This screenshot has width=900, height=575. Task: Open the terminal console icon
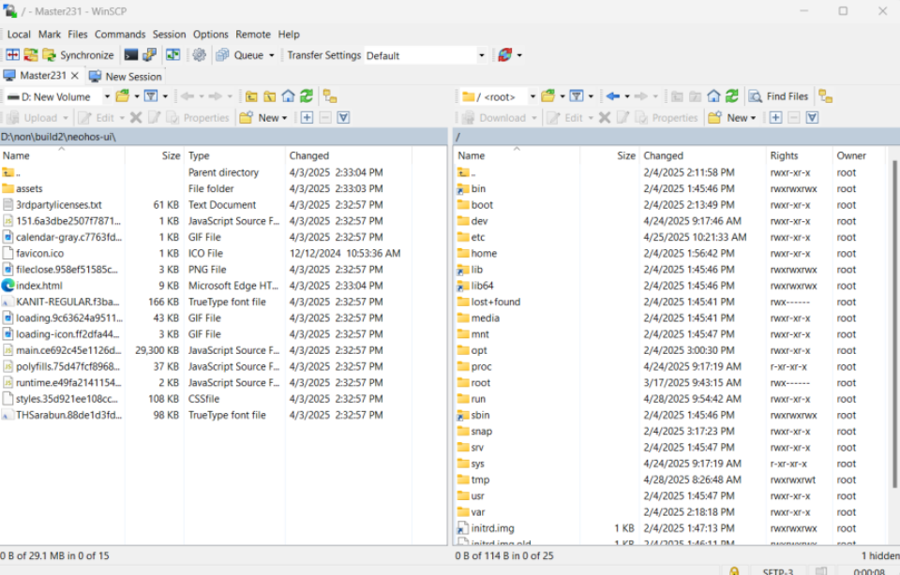coord(131,55)
